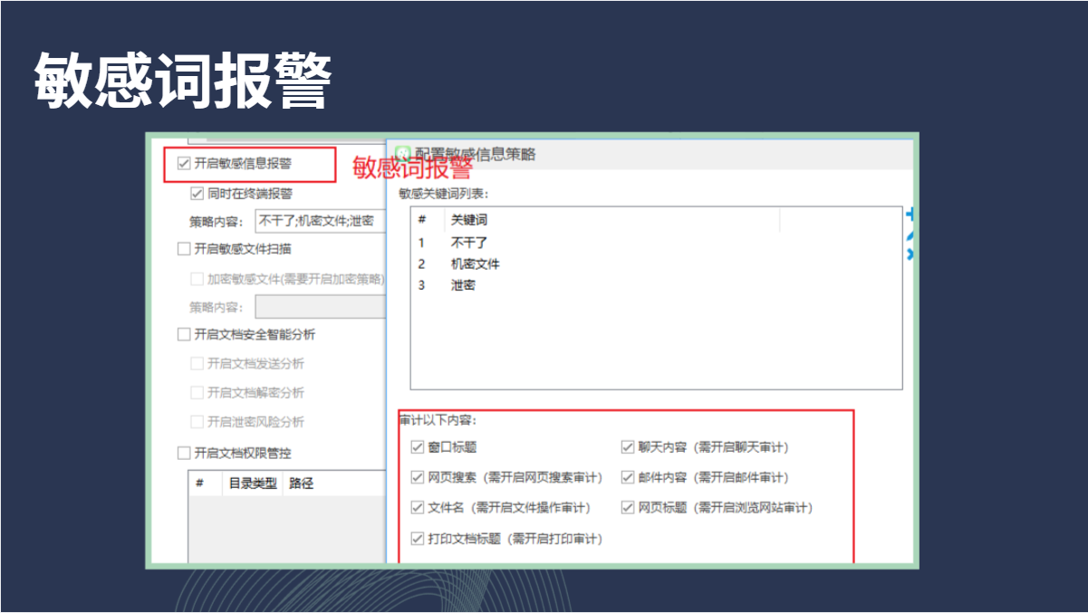Click the delete keyword X icon
Image resolution: width=1088 pixels, height=613 pixels.
[910, 255]
